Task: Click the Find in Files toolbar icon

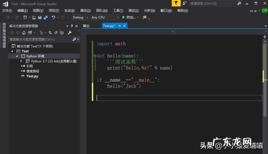Action: tap(144, 17)
